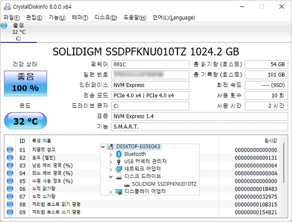The height and width of the screenshot is (222, 292).
Task: Click the 인터페이스 field NVM Express
Action: [150, 85]
